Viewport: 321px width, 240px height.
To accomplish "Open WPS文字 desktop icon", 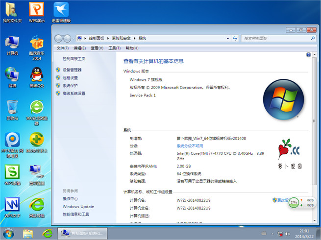I will coord(12,207).
